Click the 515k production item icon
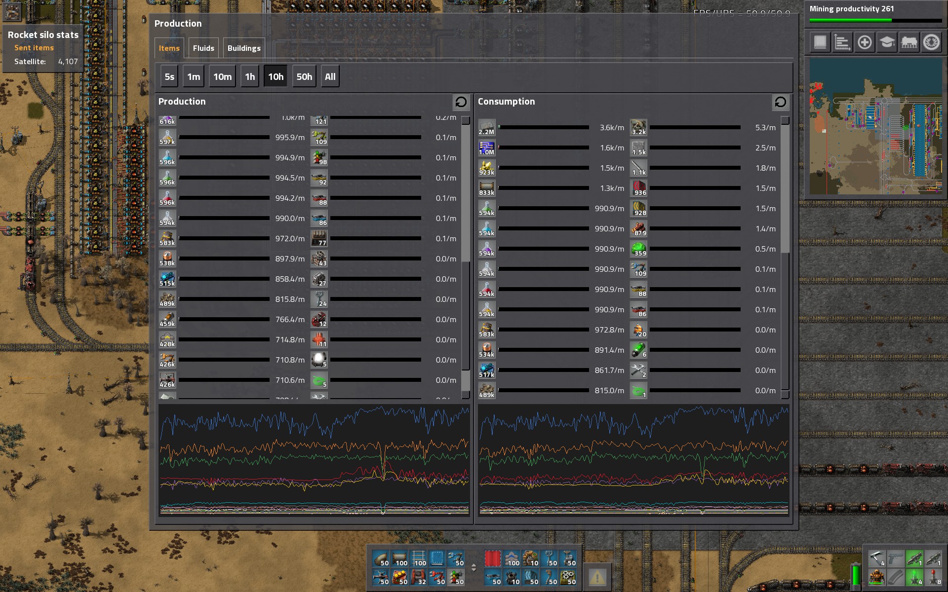 [167, 279]
